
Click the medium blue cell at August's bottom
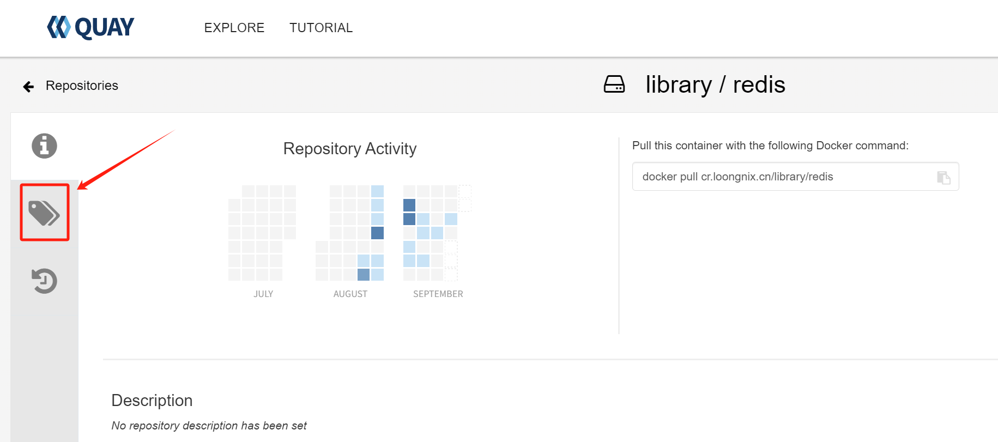click(364, 275)
